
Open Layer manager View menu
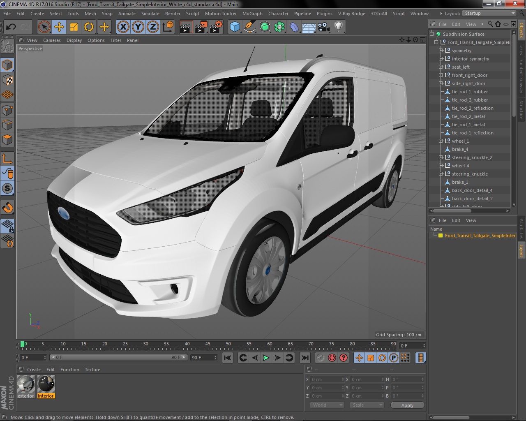[x=471, y=220]
